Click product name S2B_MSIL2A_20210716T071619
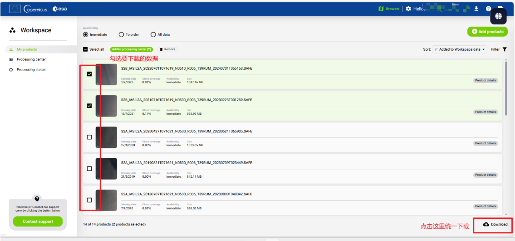This screenshot has width=515, height=241. 186,100
